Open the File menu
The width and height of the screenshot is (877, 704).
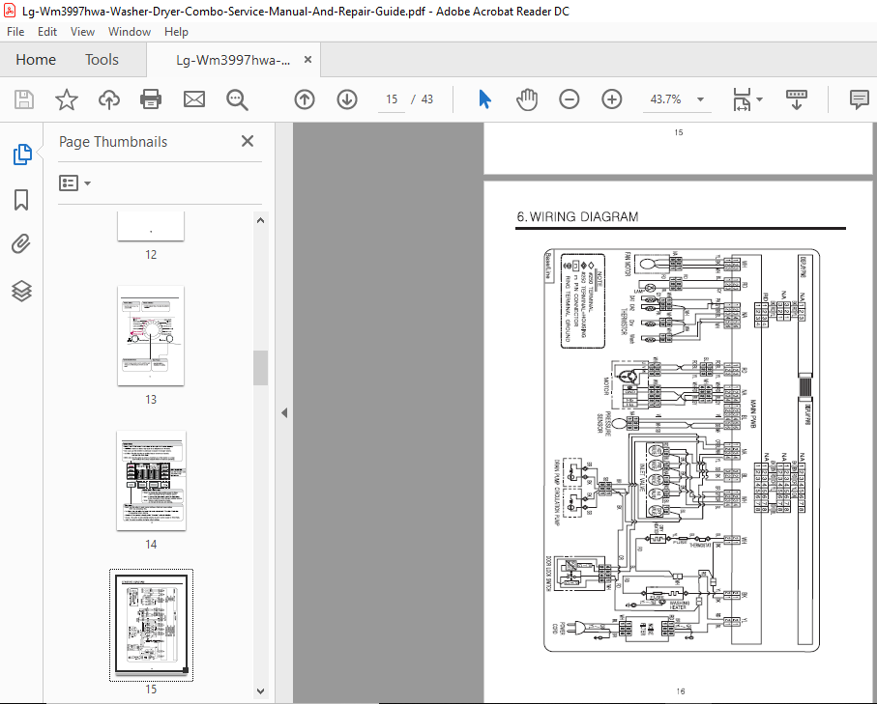(x=15, y=32)
